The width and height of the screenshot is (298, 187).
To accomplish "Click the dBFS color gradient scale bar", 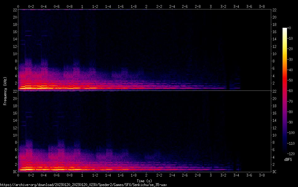I will [285, 91].
